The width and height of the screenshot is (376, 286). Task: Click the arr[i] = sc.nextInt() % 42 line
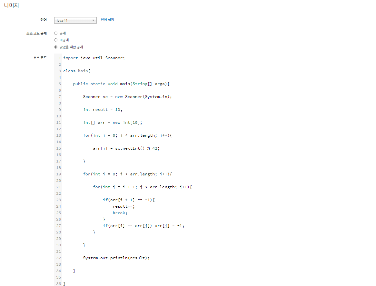coord(126,148)
